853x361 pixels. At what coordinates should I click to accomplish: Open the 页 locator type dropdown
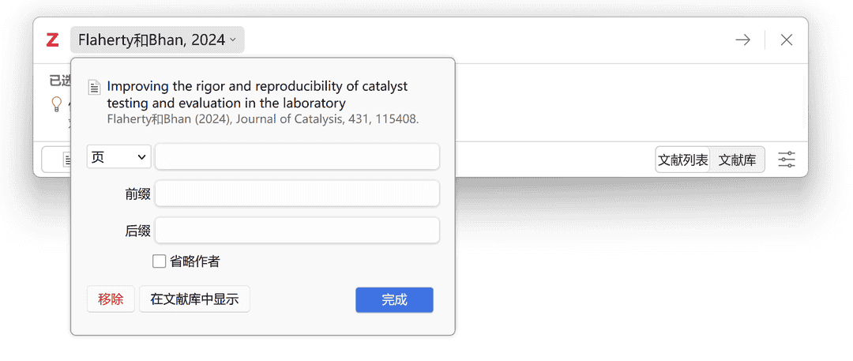tap(118, 157)
